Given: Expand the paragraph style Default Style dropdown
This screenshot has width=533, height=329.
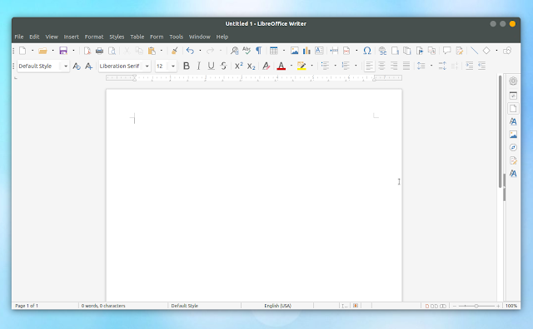Looking at the screenshot, I should tap(66, 66).
